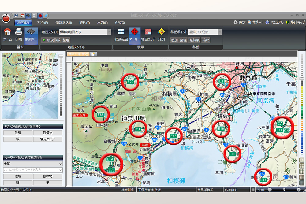Screen dimensions: 306x204
Task: Click the arrow button of the 地図スタイル combo box
Action: tap(109, 32)
